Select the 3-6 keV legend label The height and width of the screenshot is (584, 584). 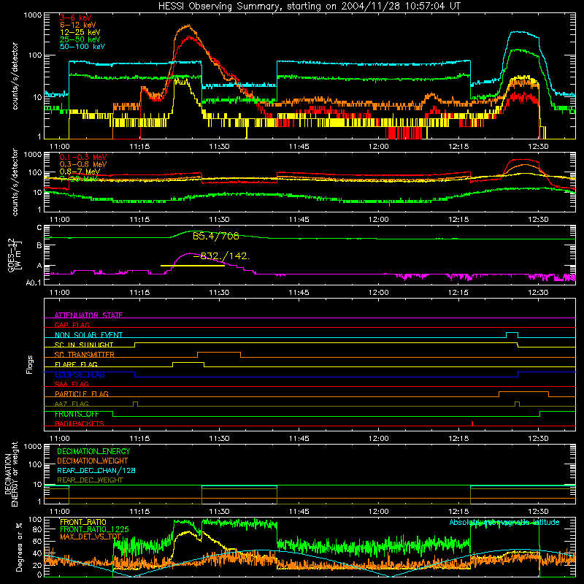[75, 18]
